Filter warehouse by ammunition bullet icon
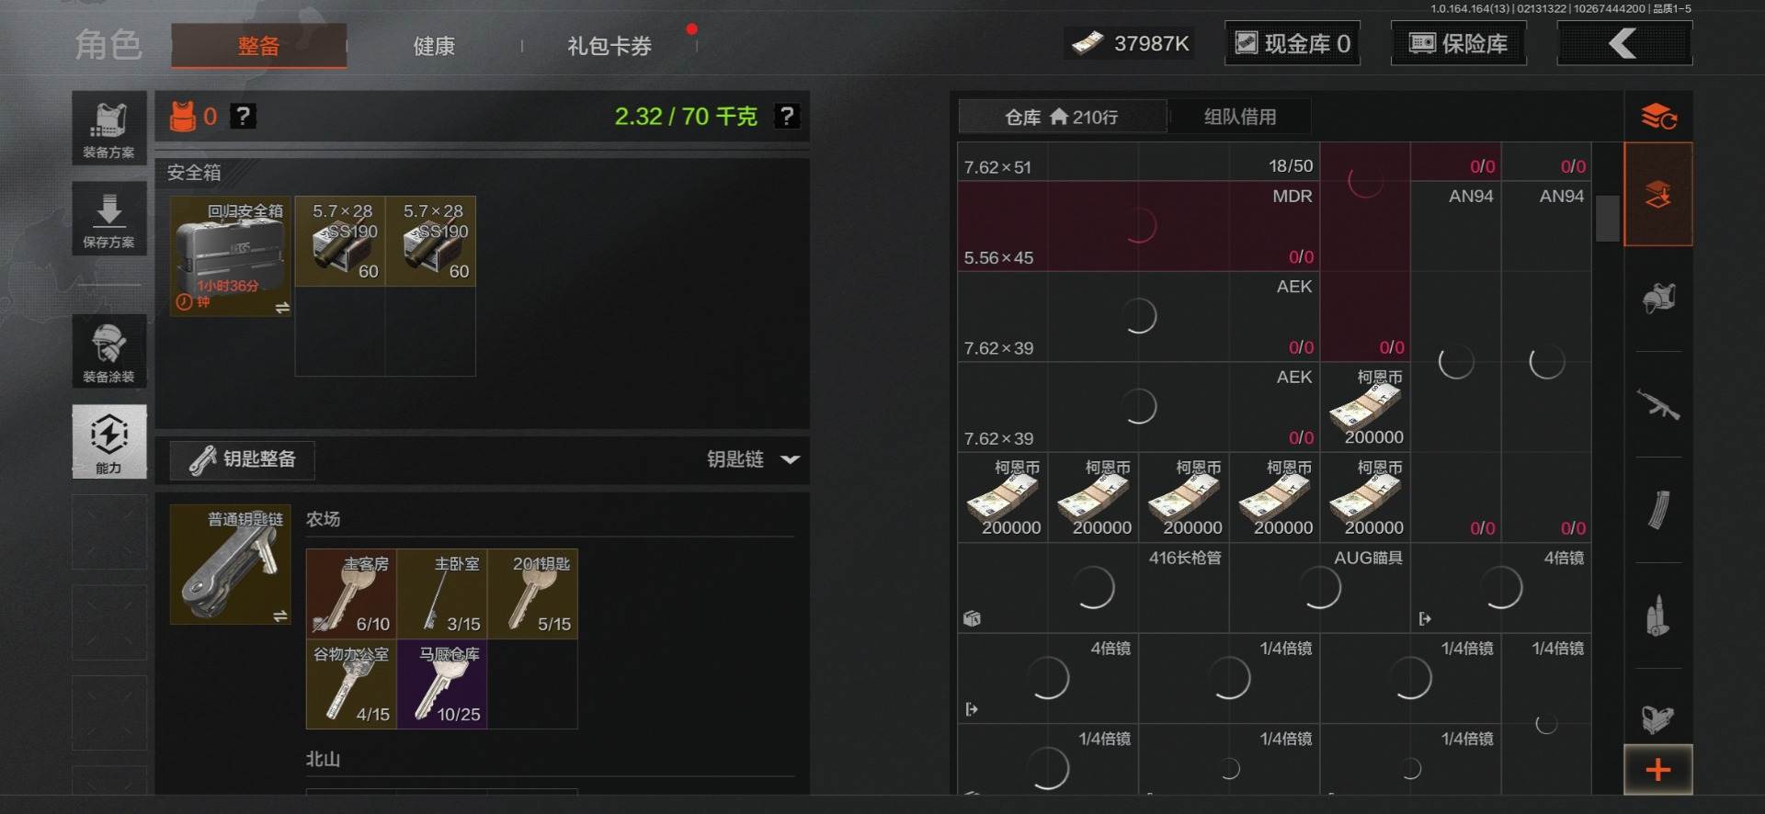This screenshot has width=1765, height=814. (x=1658, y=616)
